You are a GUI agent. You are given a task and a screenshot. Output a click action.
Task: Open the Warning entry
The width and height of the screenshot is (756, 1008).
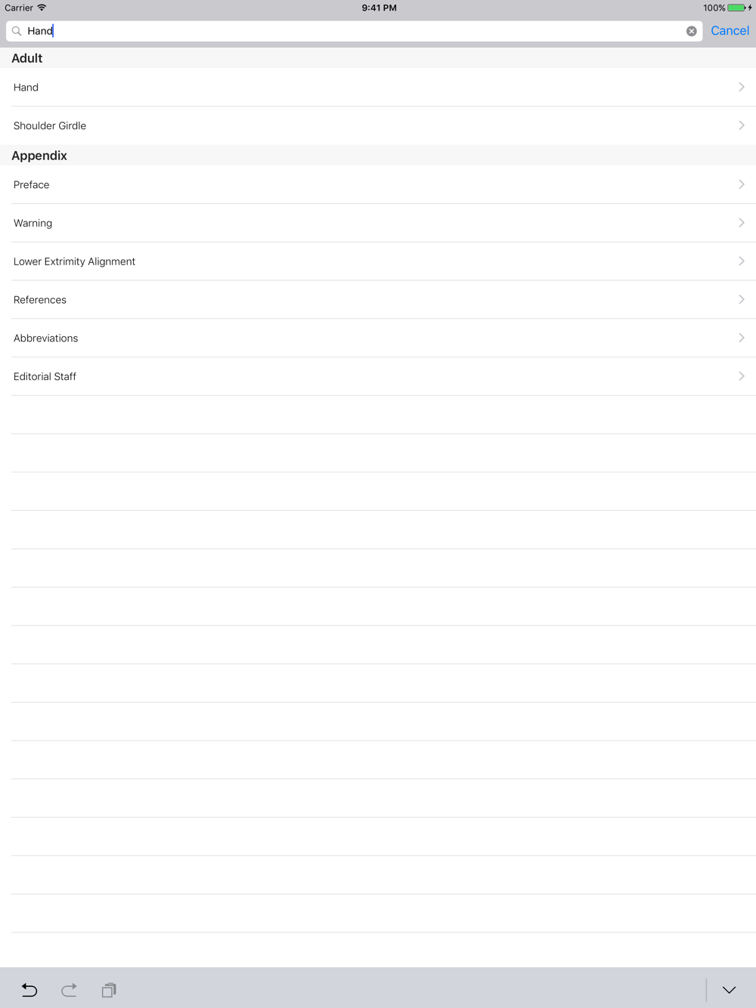tap(378, 223)
